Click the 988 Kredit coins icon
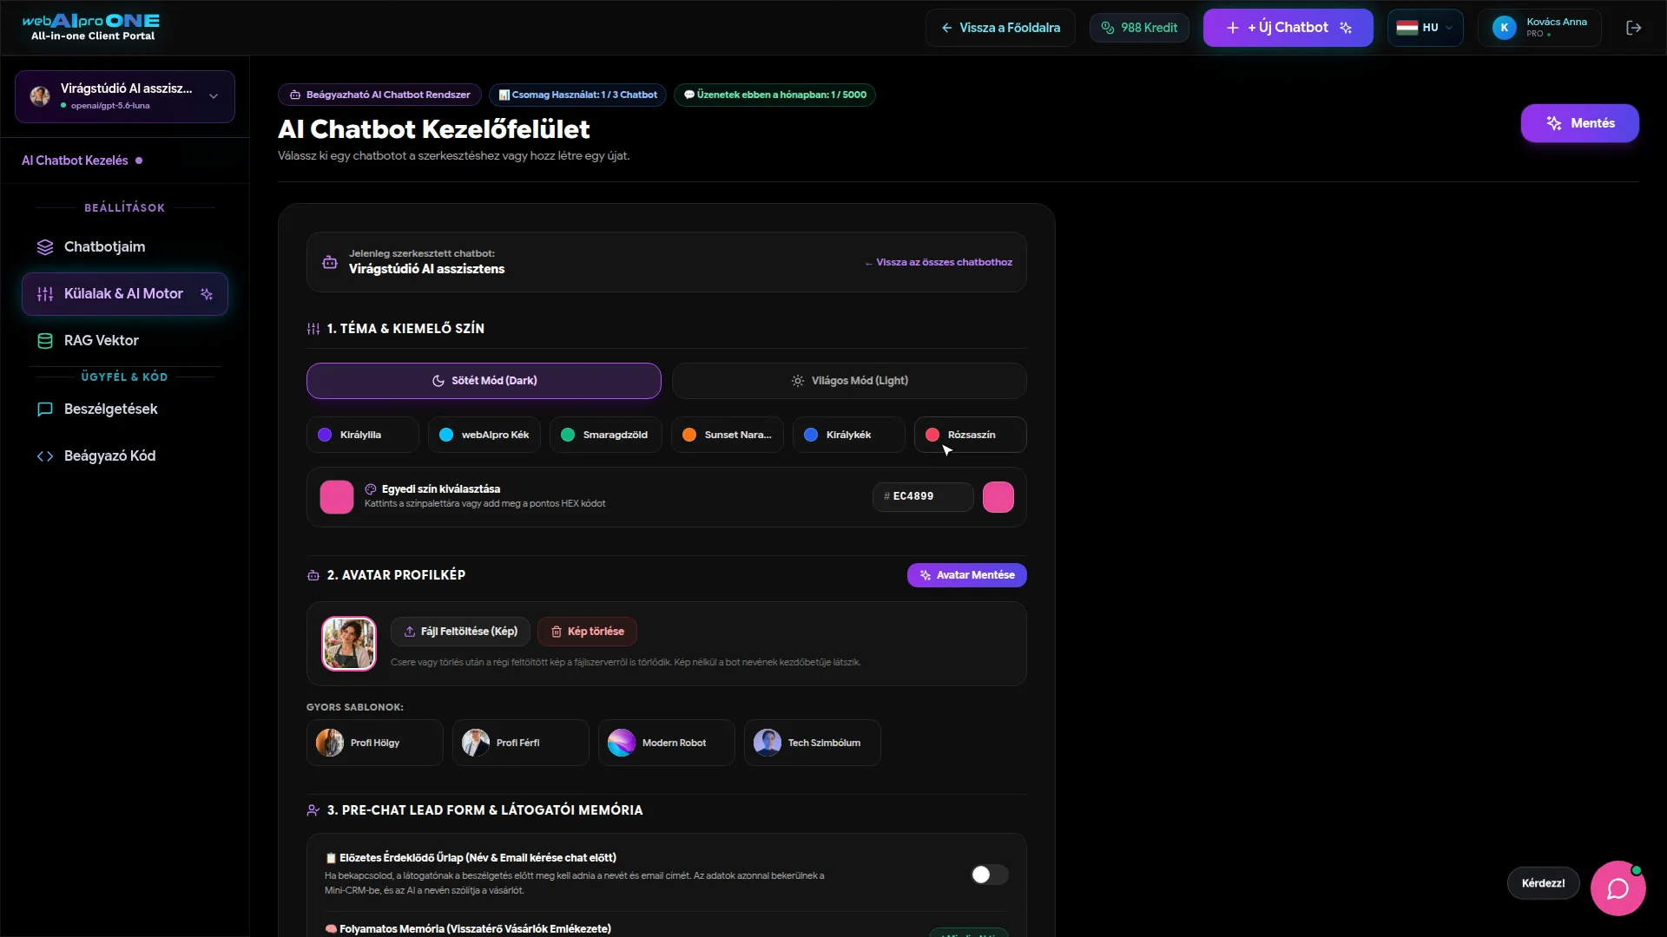 (1108, 28)
